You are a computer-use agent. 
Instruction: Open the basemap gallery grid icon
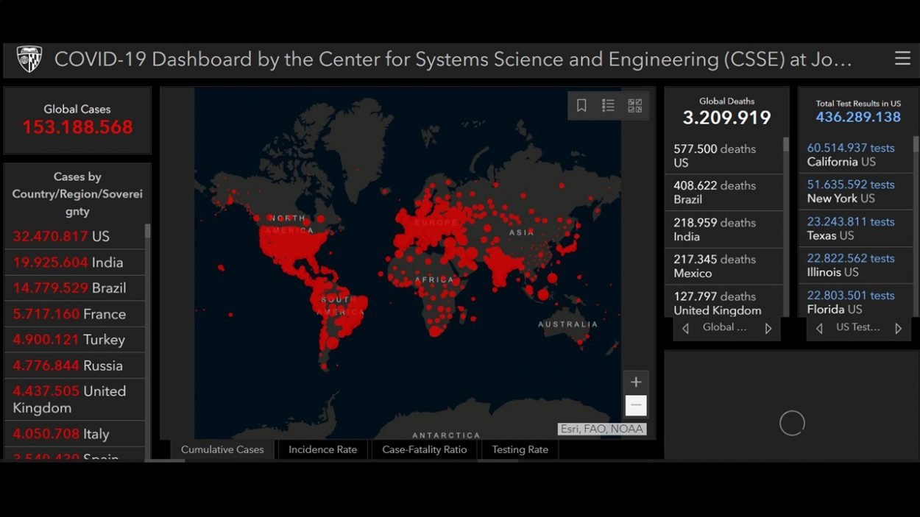coord(634,106)
